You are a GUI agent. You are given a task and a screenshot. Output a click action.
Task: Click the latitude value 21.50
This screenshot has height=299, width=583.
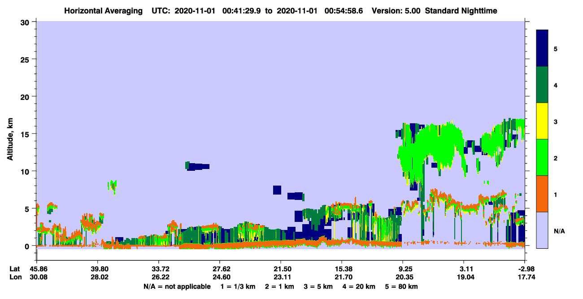click(x=280, y=269)
